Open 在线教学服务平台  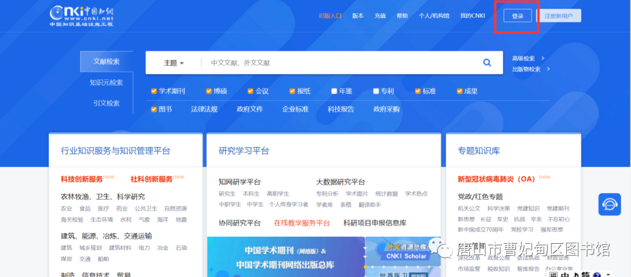302,223
